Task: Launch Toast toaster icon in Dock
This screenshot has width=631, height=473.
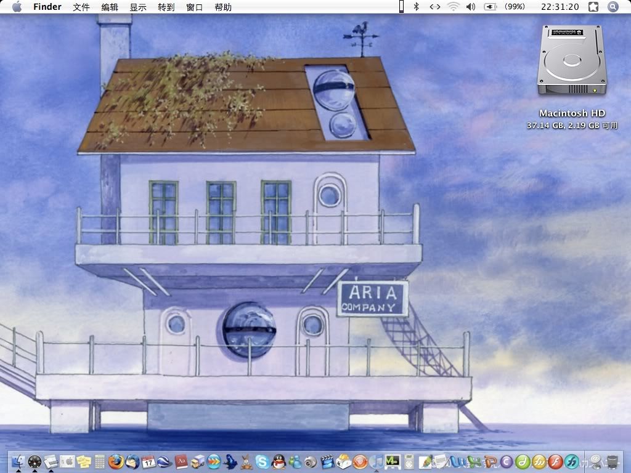Action: coord(344,462)
